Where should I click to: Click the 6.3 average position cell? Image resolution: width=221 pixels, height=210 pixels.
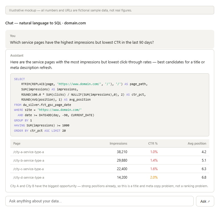point(204,169)
